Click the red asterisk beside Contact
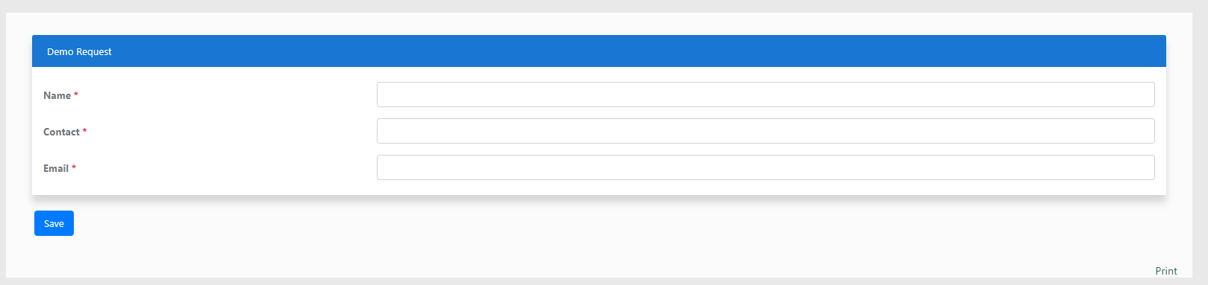1208x285 pixels. coord(84,131)
